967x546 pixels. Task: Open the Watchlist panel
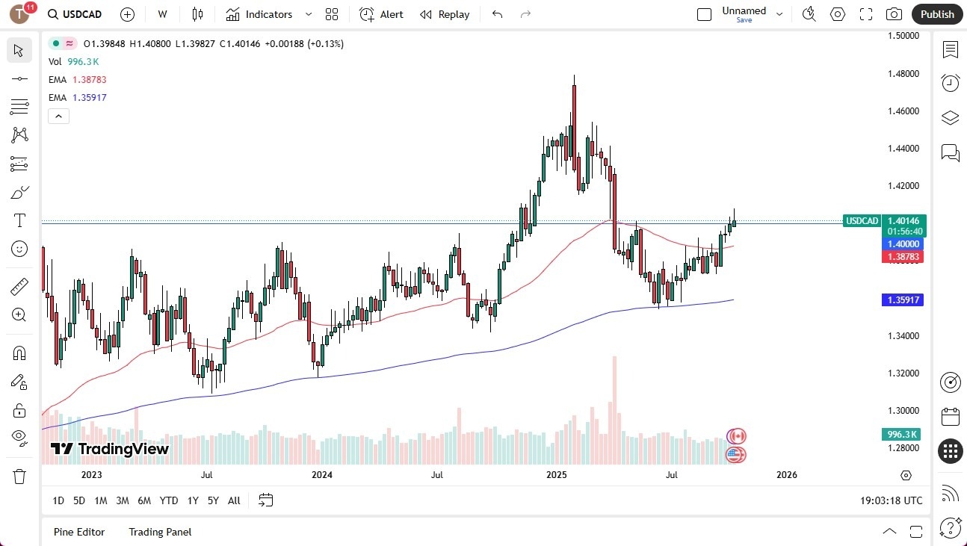pyautogui.click(x=950, y=49)
